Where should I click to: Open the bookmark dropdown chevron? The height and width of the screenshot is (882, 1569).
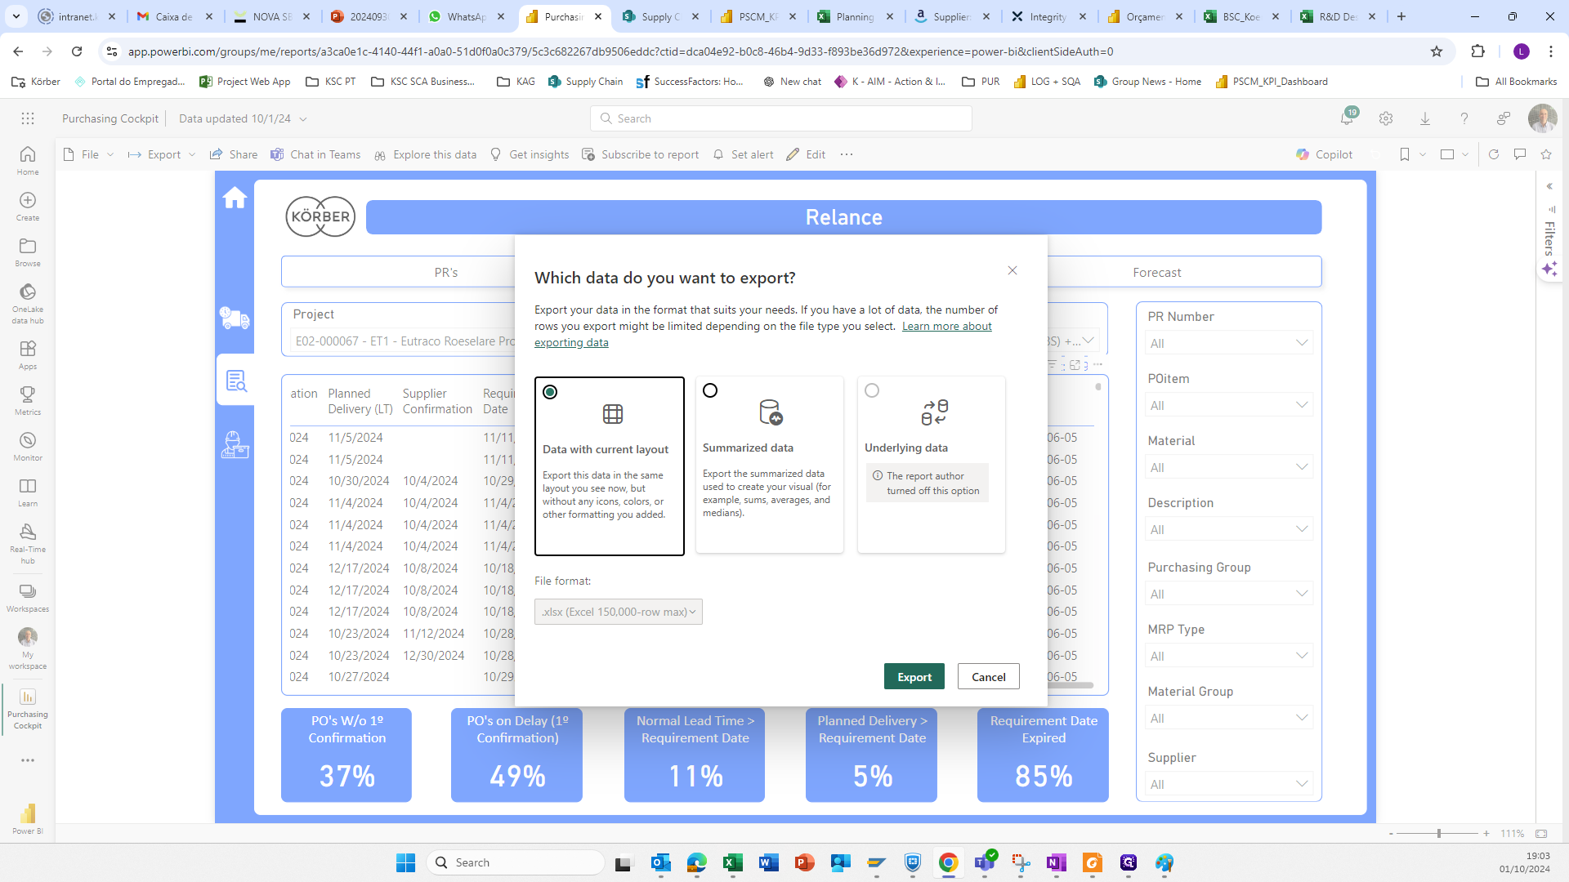pyautogui.click(x=1423, y=154)
